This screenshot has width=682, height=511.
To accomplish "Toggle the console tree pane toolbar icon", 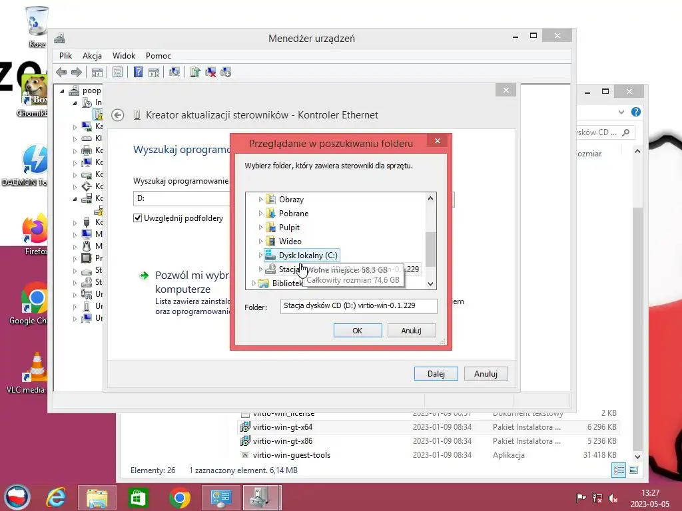I will pos(97,72).
